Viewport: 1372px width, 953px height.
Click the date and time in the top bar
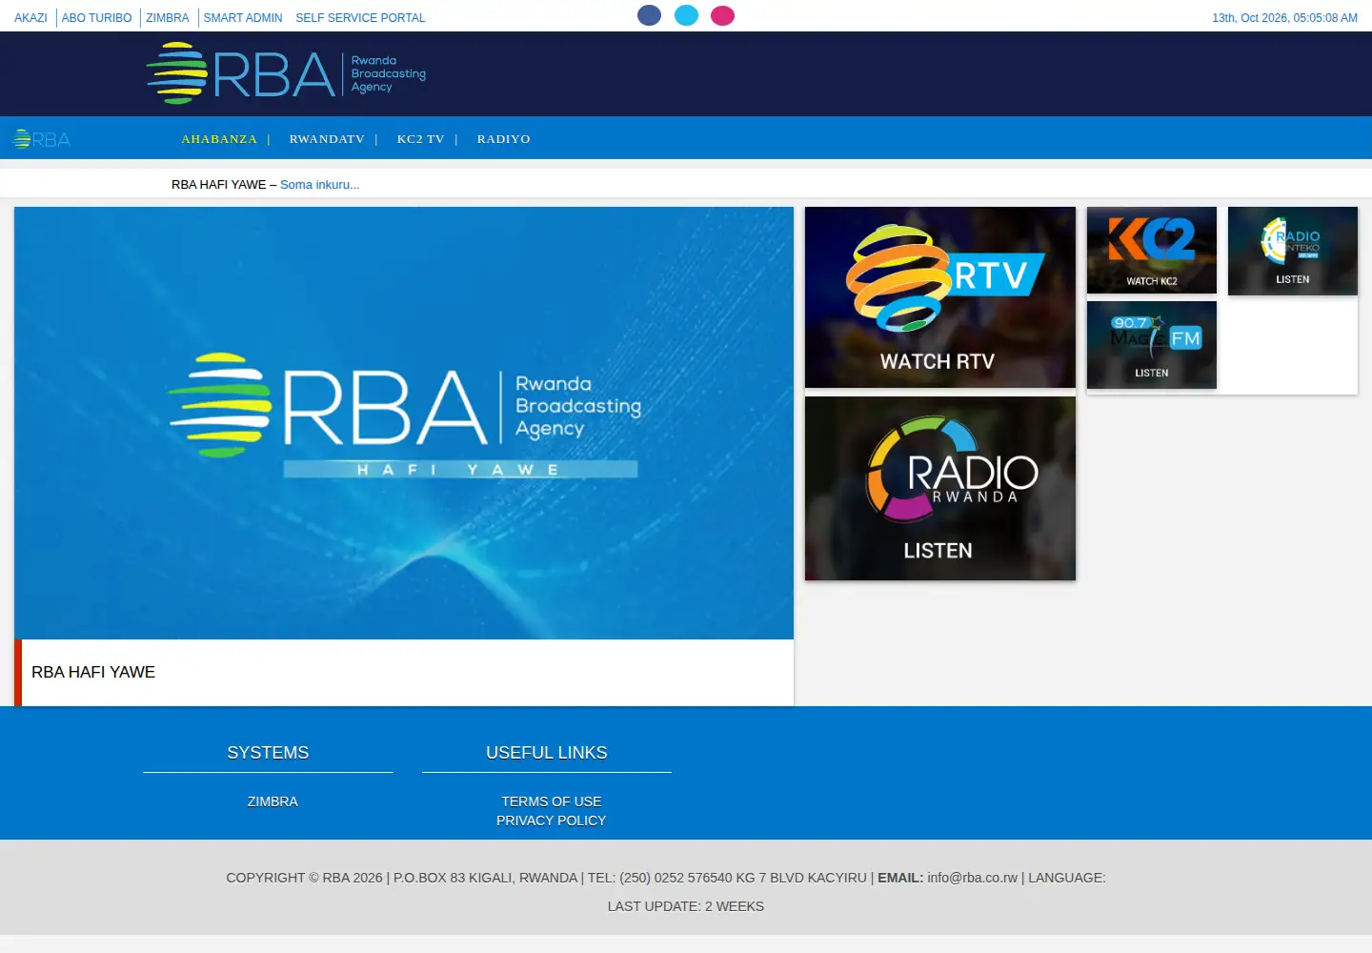pos(1284,18)
